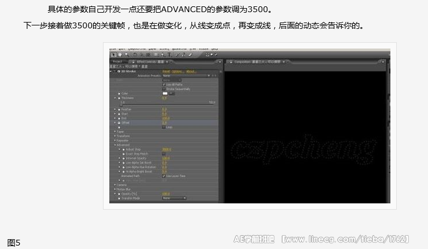Image resolution: width=428 pixels, height=249 pixels.
Task: Click the Opacity [%] value 100.0
Action: [x=165, y=194]
